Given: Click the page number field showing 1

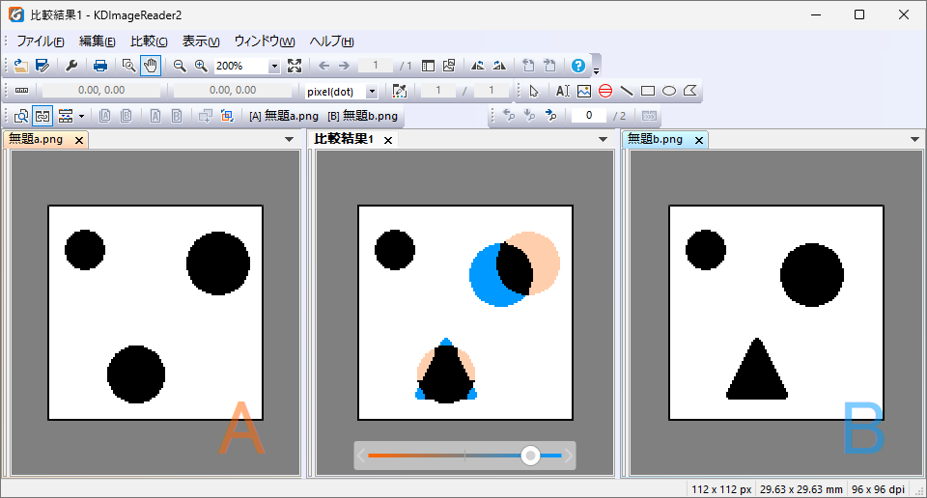Looking at the screenshot, I should (375, 66).
